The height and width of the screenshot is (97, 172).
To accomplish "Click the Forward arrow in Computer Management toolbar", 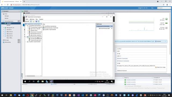I will click(28, 22).
